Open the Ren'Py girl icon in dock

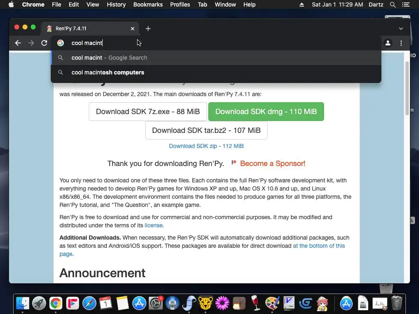(322, 303)
